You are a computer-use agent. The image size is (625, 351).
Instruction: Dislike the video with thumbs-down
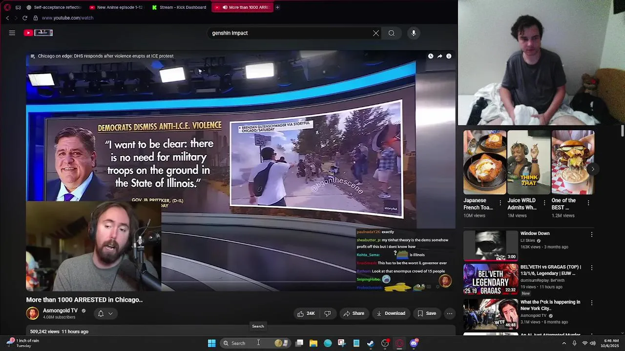328,313
